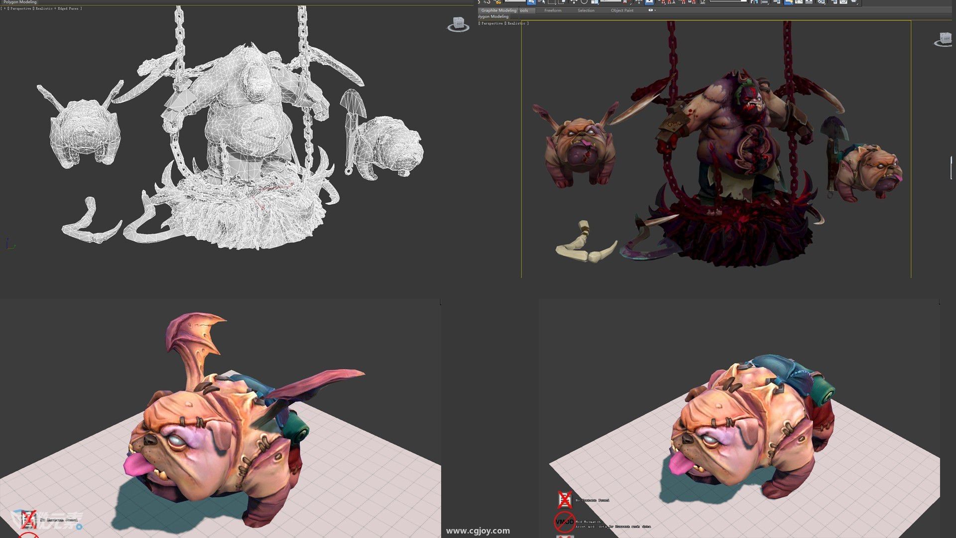This screenshot has width=956, height=538.
Task: Open the Named Selection Sets dropdown
Action: pyautogui.click(x=727, y=1)
